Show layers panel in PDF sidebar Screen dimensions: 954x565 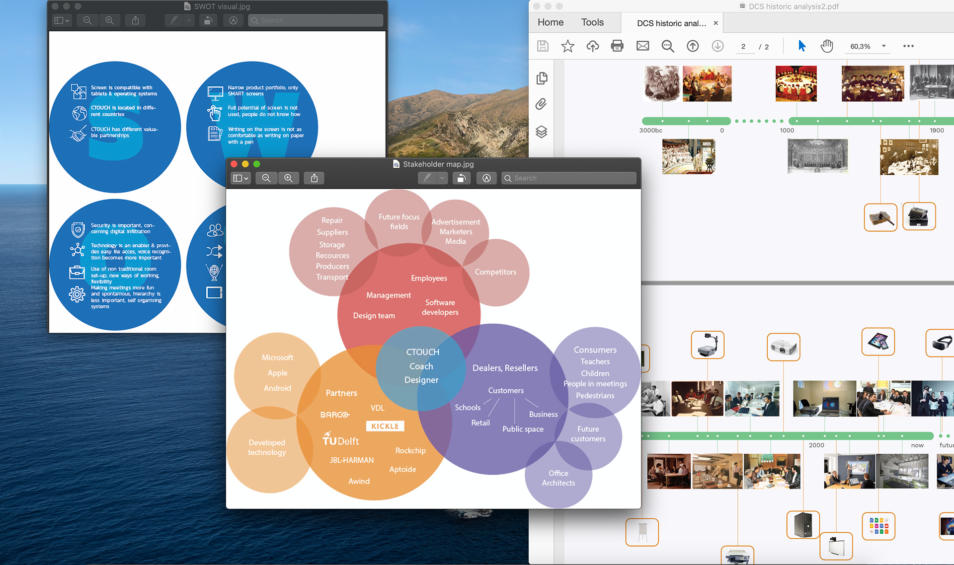pyautogui.click(x=542, y=132)
